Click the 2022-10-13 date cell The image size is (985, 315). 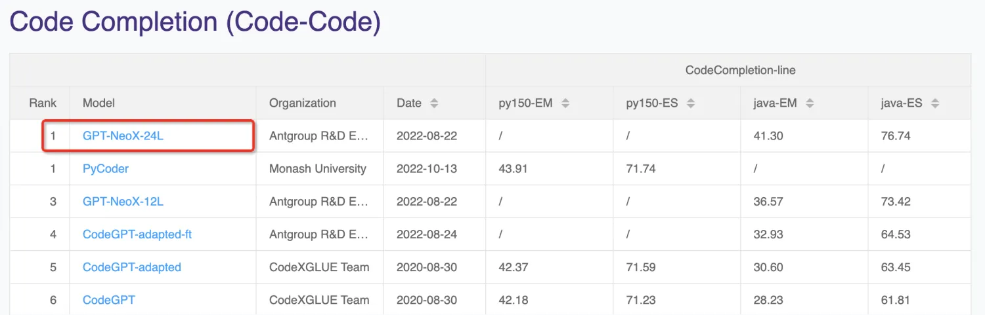tap(427, 169)
